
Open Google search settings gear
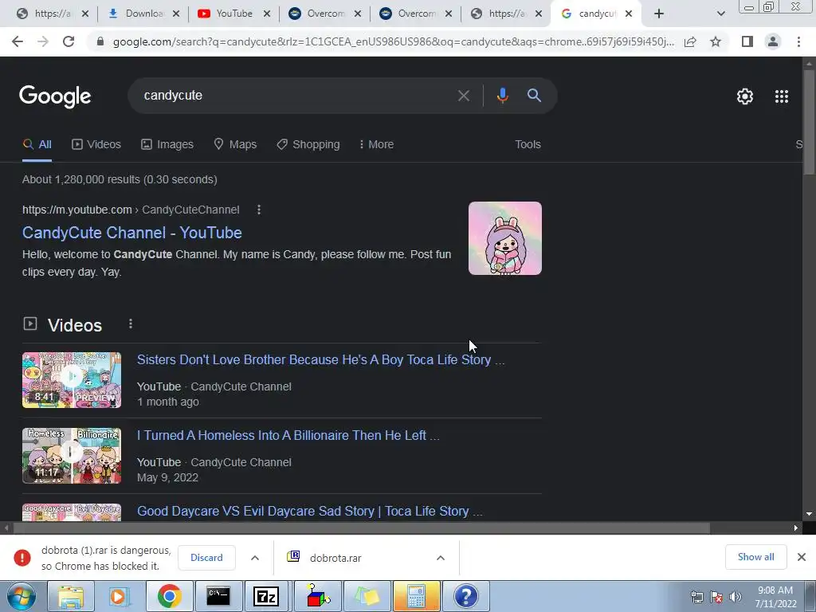tap(745, 96)
